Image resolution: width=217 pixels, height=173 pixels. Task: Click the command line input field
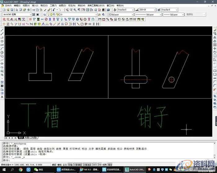[108, 160]
